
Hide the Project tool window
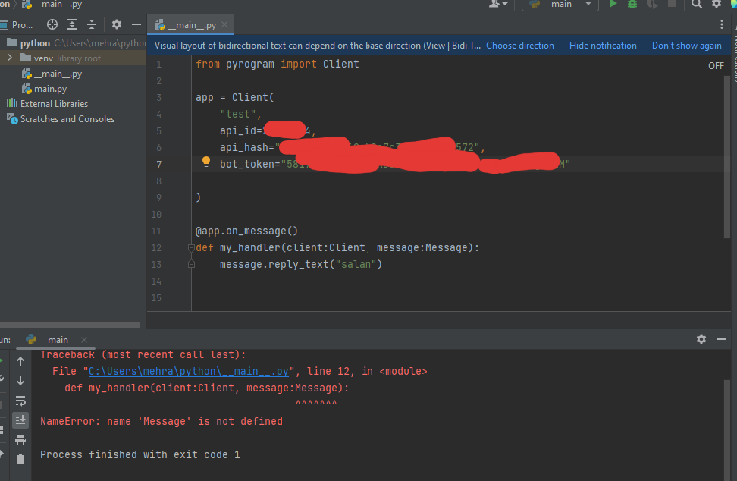(136, 24)
